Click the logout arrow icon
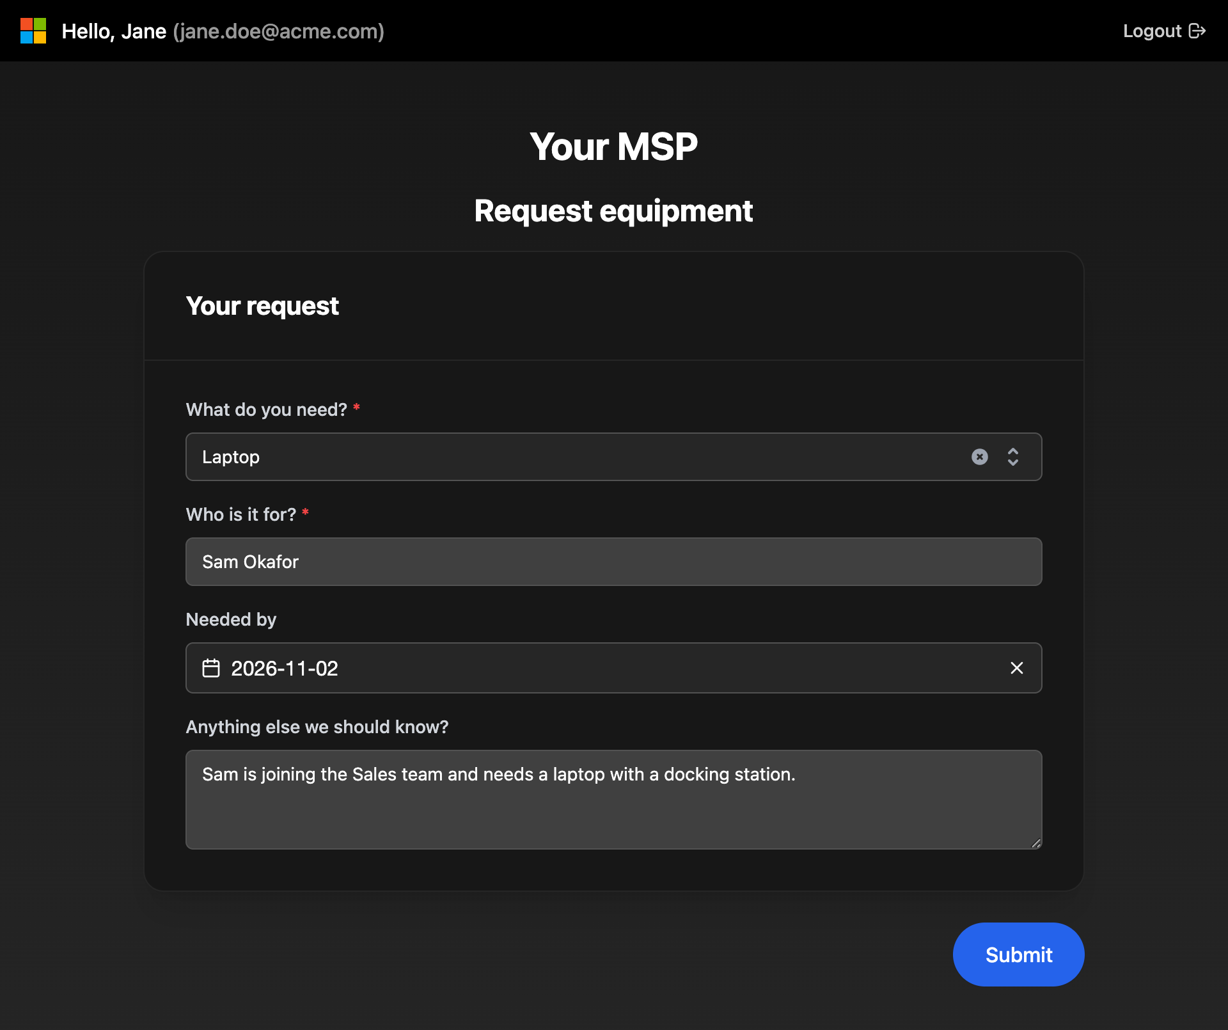 [1197, 31]
